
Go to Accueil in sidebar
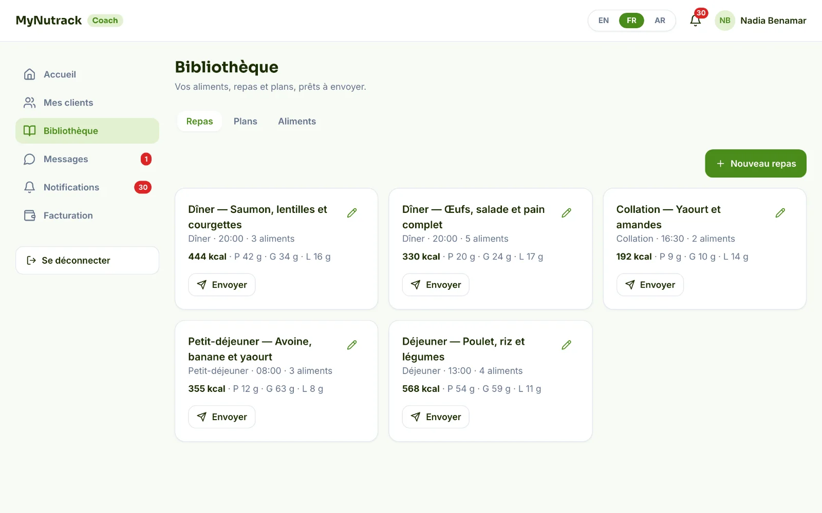(87, 74)
